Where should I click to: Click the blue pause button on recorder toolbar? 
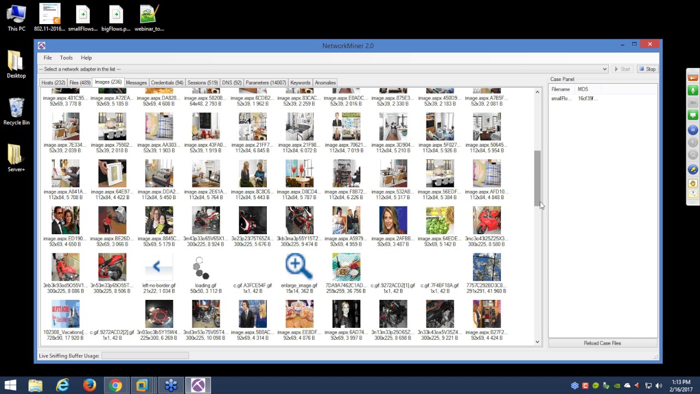pyautogui.click(x=692, y=130)
